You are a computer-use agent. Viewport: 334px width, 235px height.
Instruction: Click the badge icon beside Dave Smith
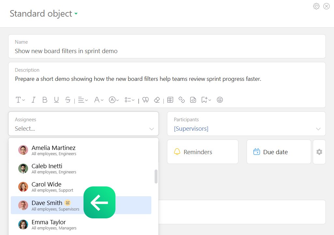click(x=68, y=203)
